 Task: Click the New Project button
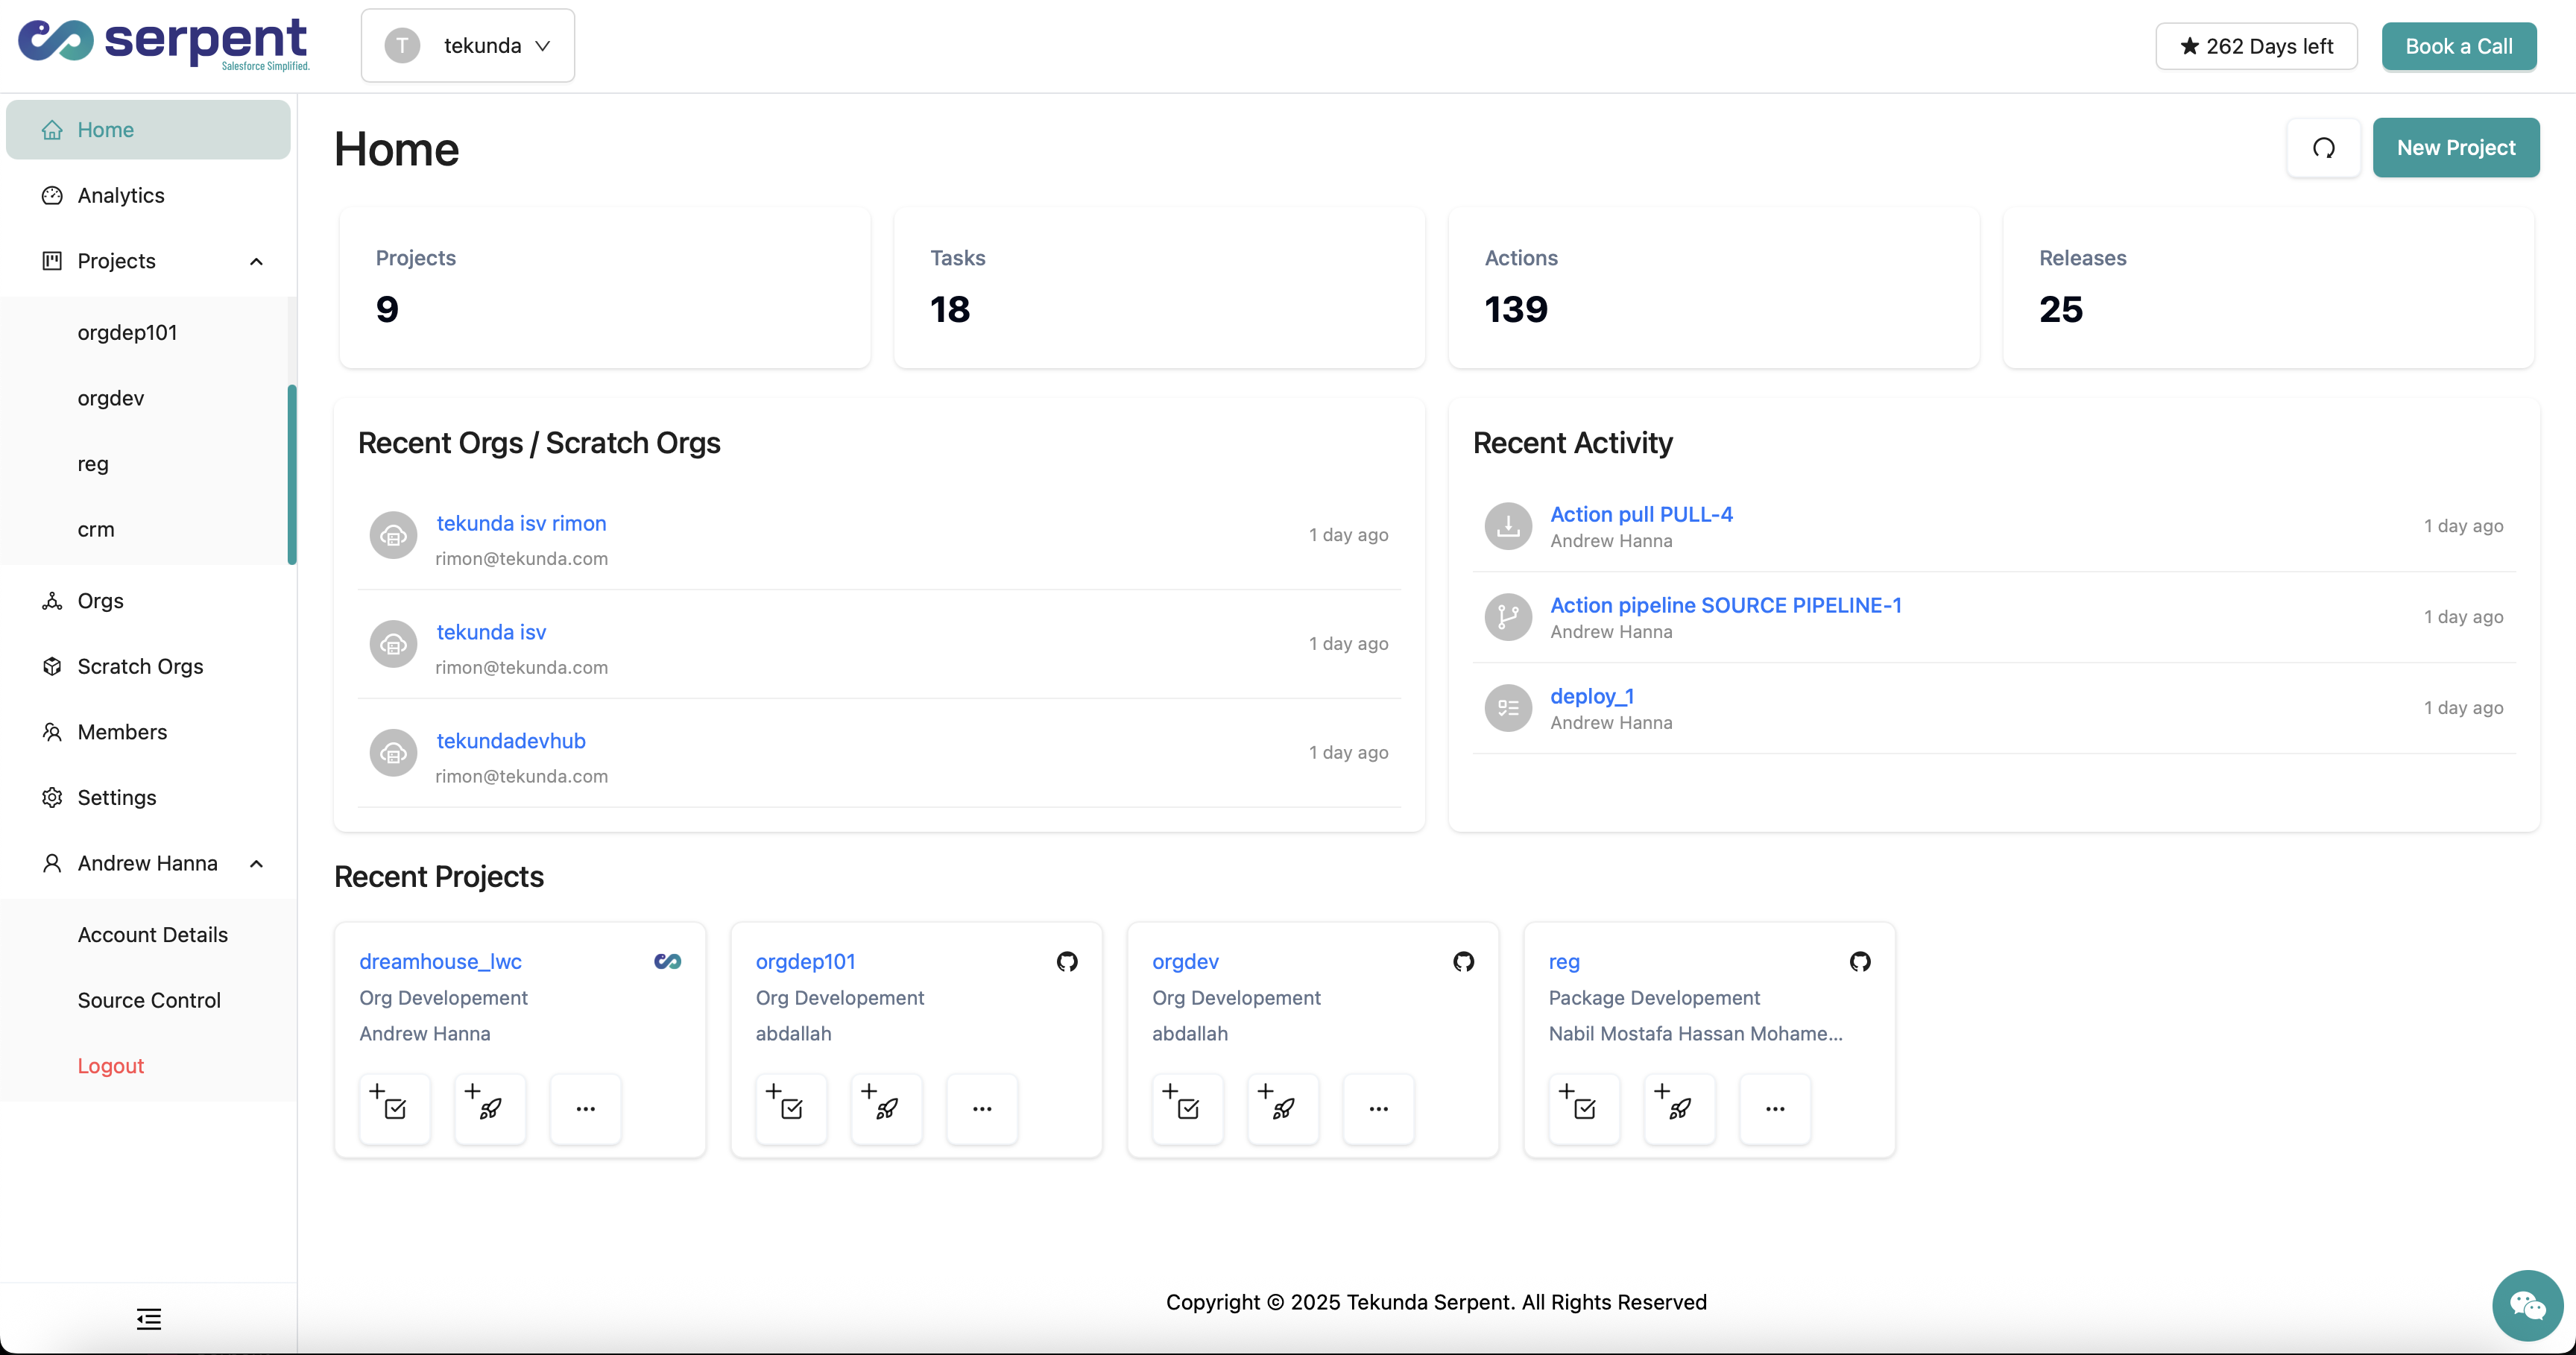click(x=2455, y=148)
